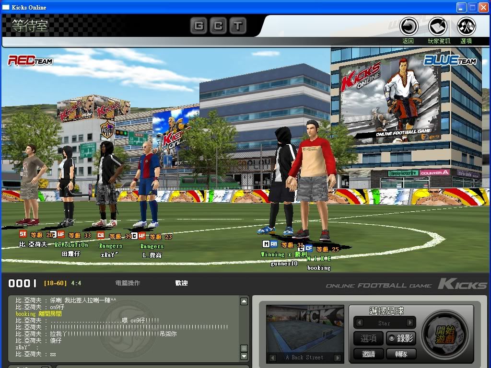Click the A Back Street map thumbnail

point(305,329)
